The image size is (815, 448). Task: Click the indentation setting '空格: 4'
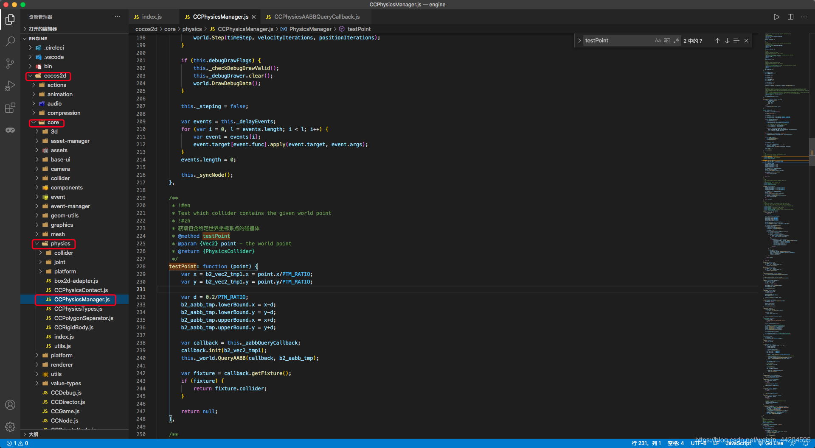coord(676,443)
